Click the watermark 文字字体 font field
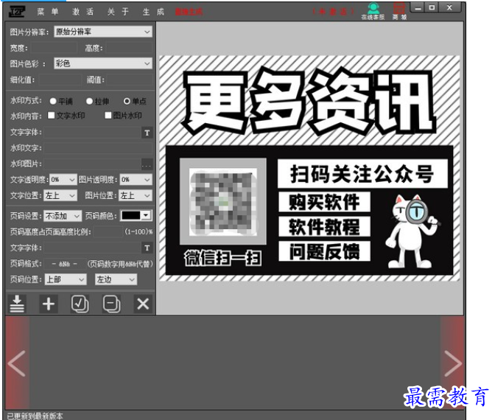Screen dimensions: 495x420 coord(93,133)
